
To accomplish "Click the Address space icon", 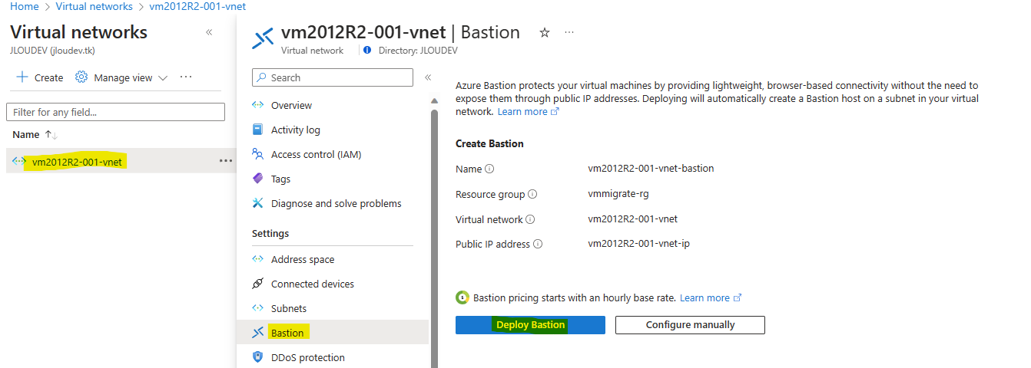I will coord(258,259).
